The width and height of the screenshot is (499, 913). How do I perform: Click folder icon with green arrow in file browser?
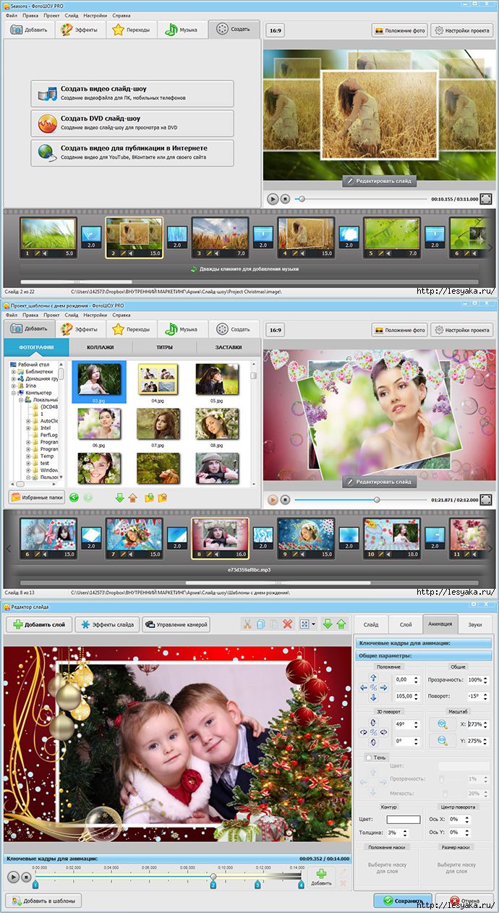click(x=149, y=497)
